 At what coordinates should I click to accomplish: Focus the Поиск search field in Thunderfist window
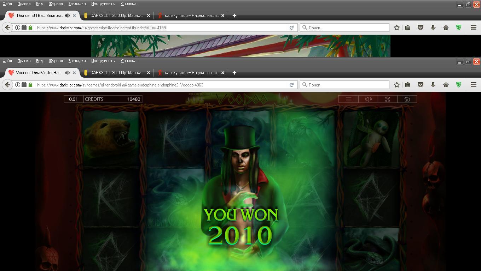pos(345,28)
